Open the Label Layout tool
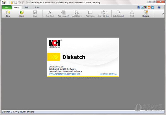 [119, 13]
